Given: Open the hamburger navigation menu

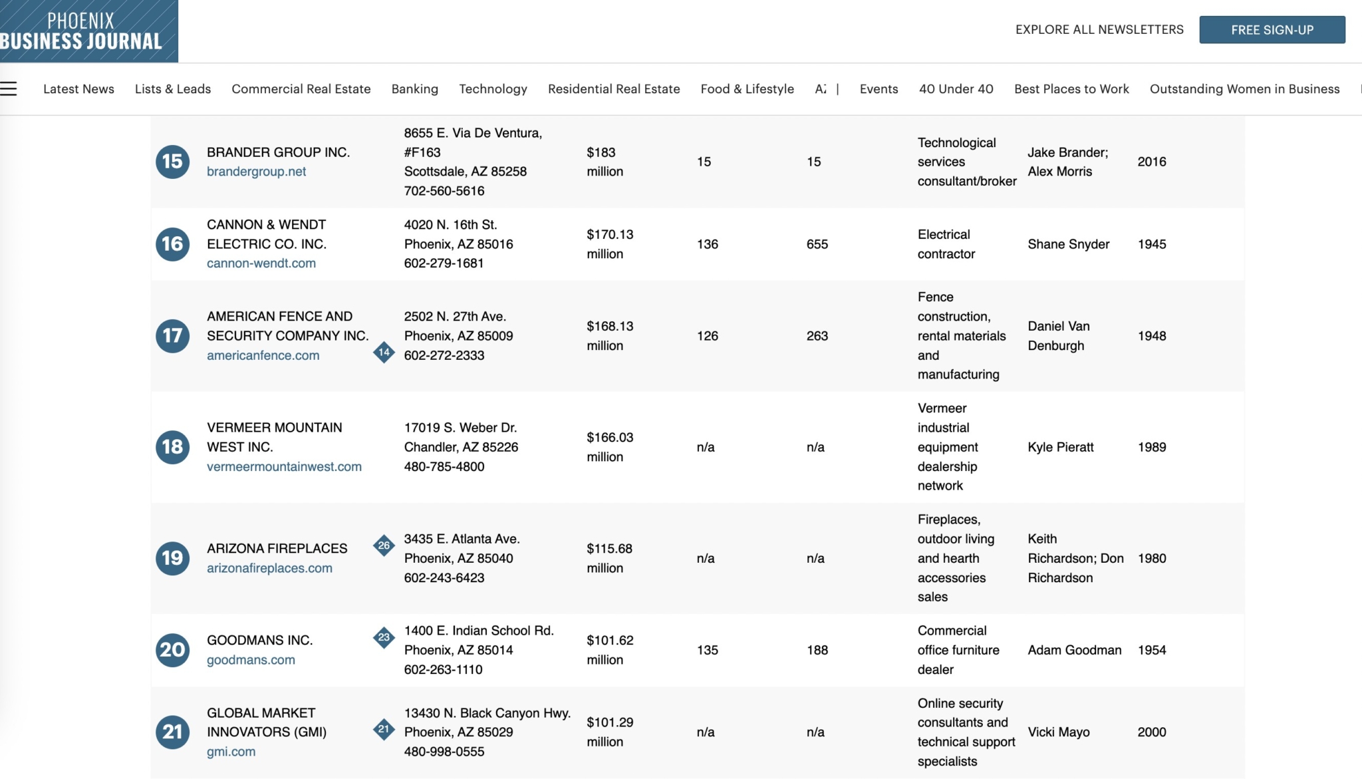Looking at the screenshot, I should click(x=9, y=88).
